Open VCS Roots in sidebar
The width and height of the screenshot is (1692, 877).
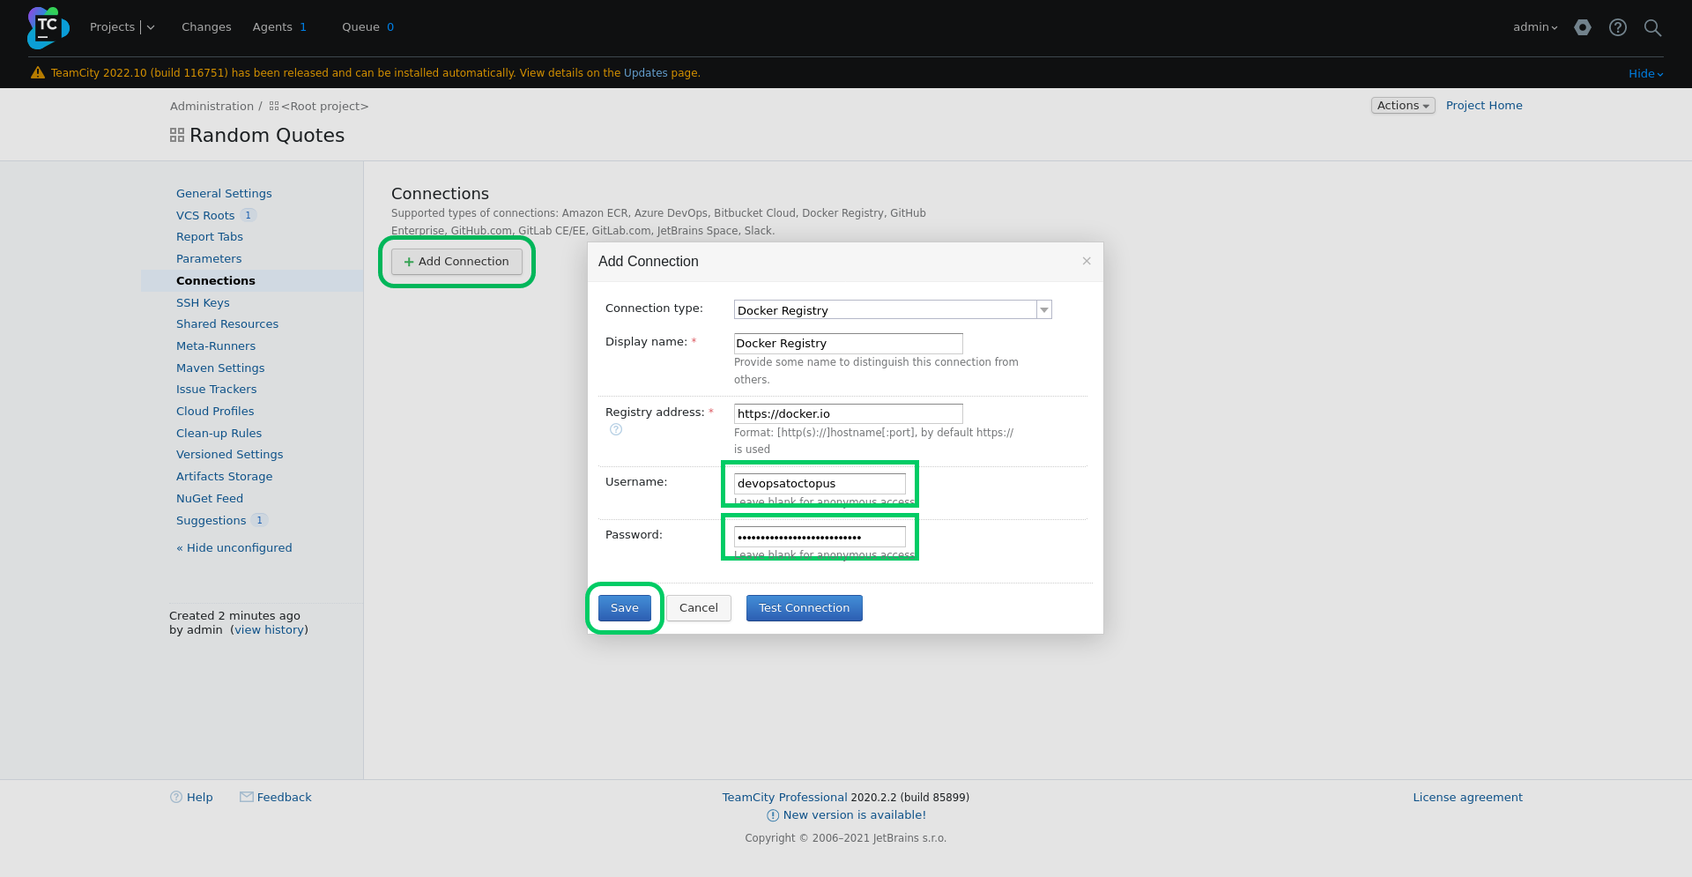click(x=205, y=215)
